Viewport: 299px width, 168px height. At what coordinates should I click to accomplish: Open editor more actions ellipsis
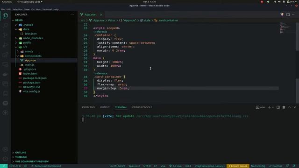294,14
